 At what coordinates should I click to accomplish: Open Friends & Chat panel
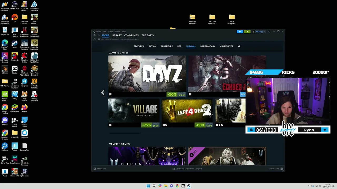[x=275, y=169]
